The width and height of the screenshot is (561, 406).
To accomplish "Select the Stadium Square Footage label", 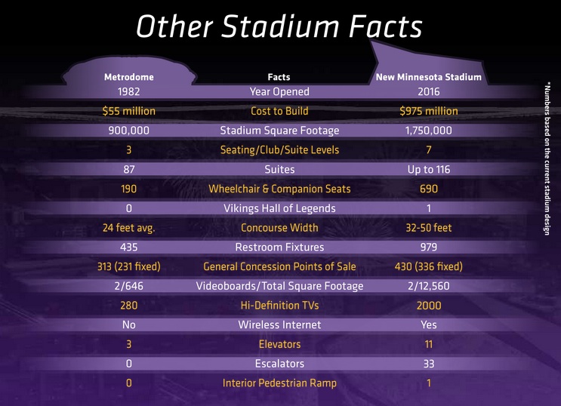I will tap(279, 131).
